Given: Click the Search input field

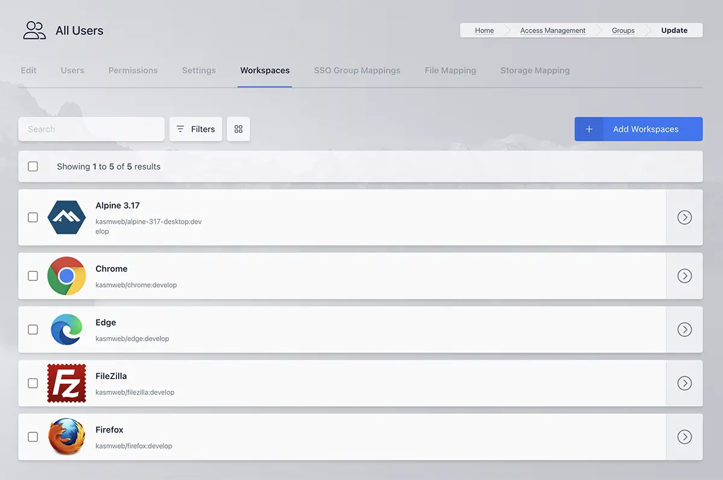Looking at the screenshot, I should click(x=91, y=129).
